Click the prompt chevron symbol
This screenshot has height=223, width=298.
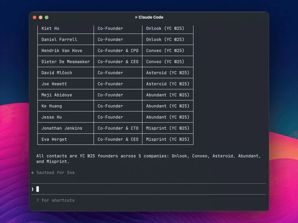pyautogui.click(x=32, y=189)
